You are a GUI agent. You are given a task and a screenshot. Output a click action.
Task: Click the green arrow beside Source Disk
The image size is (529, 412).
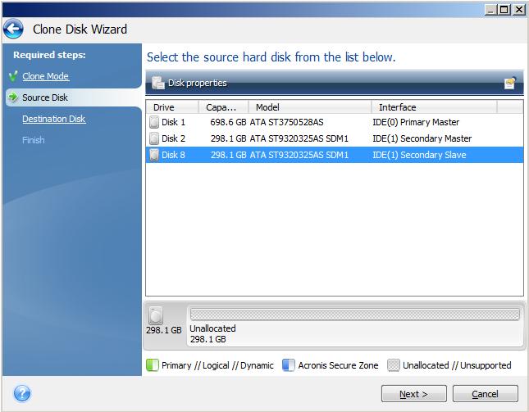13,97
